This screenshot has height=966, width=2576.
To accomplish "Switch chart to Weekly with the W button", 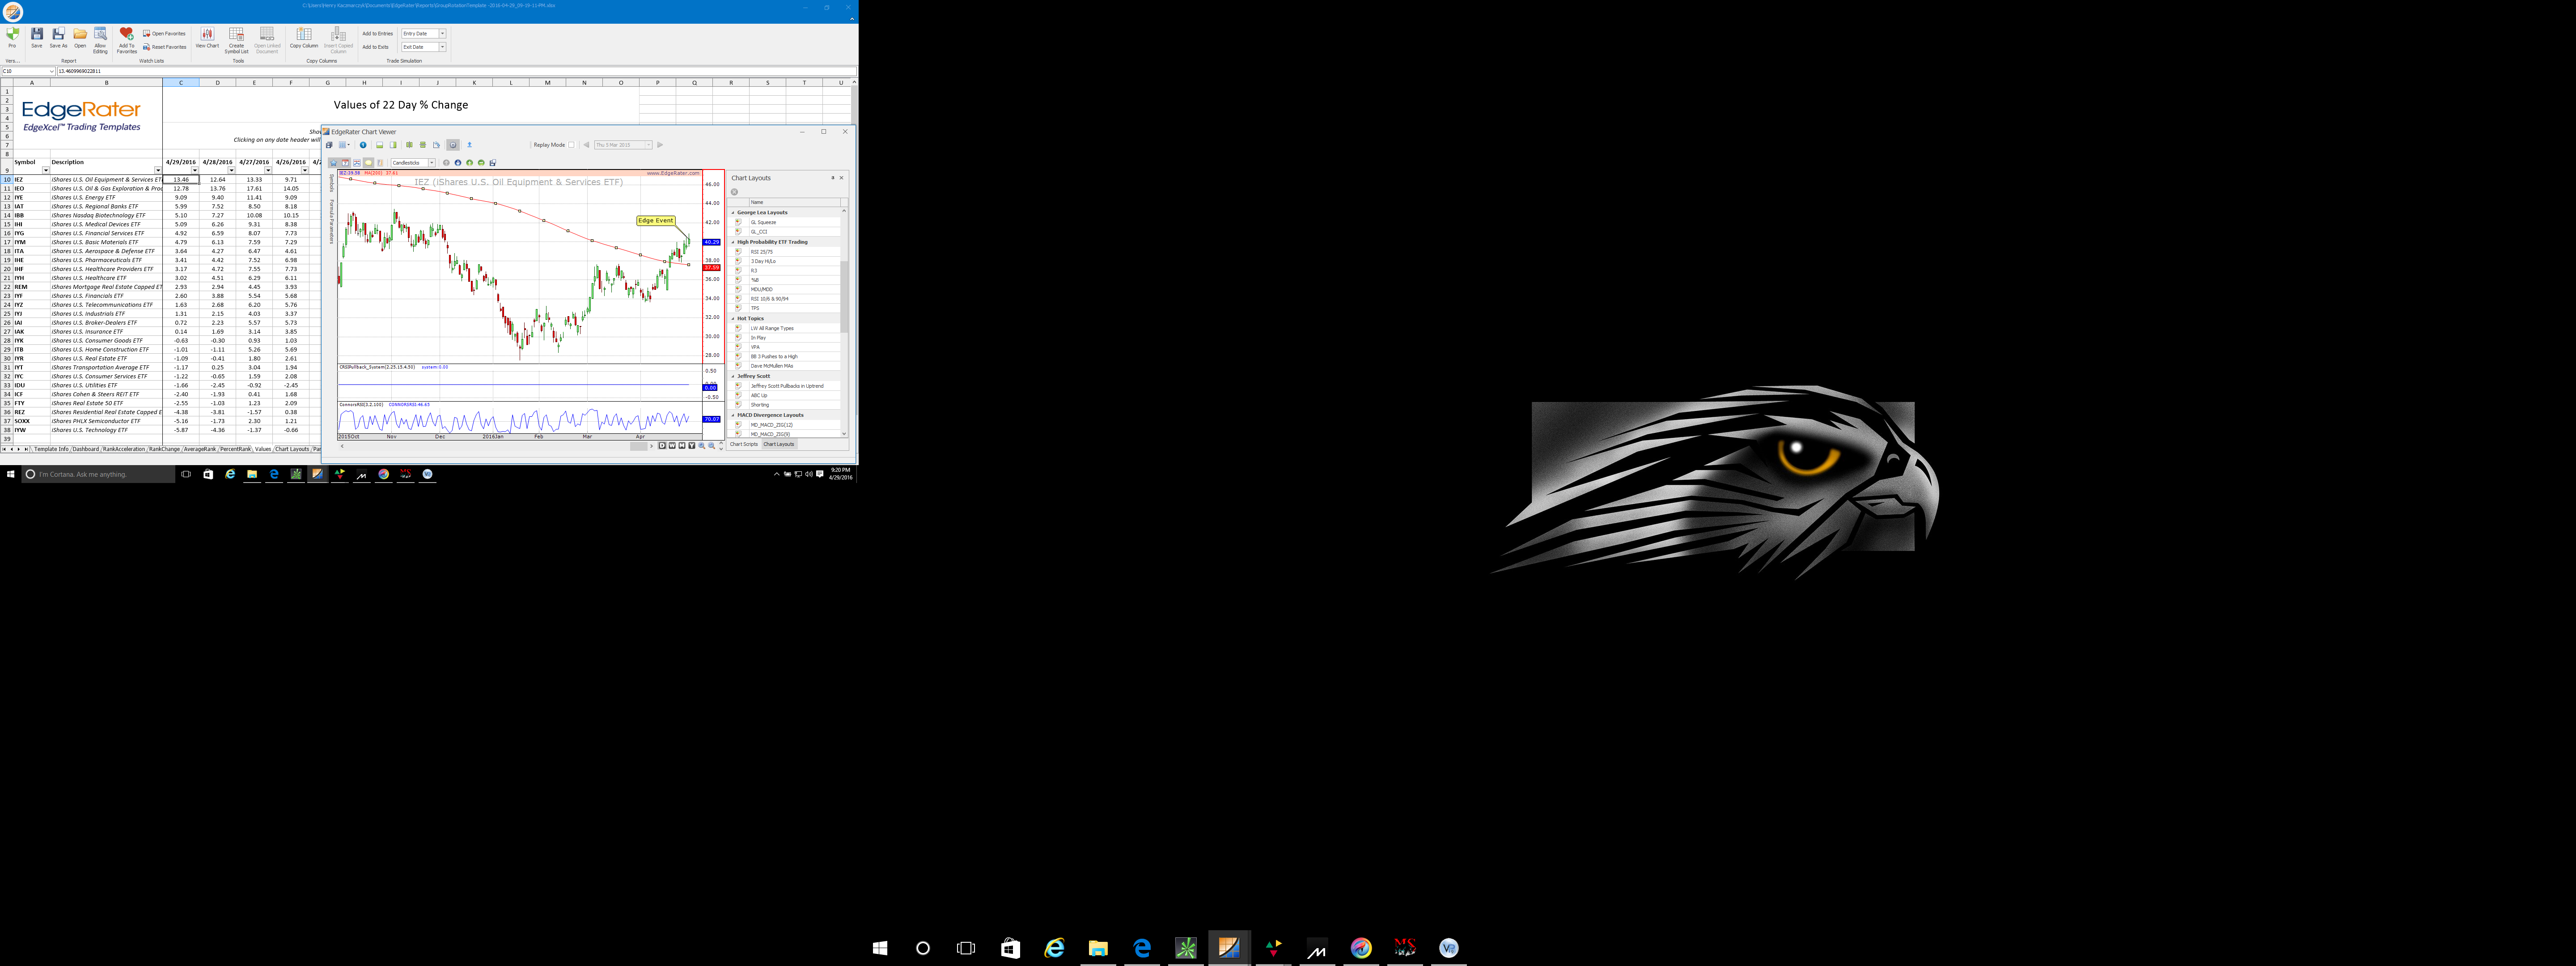I will click(672, 446).
